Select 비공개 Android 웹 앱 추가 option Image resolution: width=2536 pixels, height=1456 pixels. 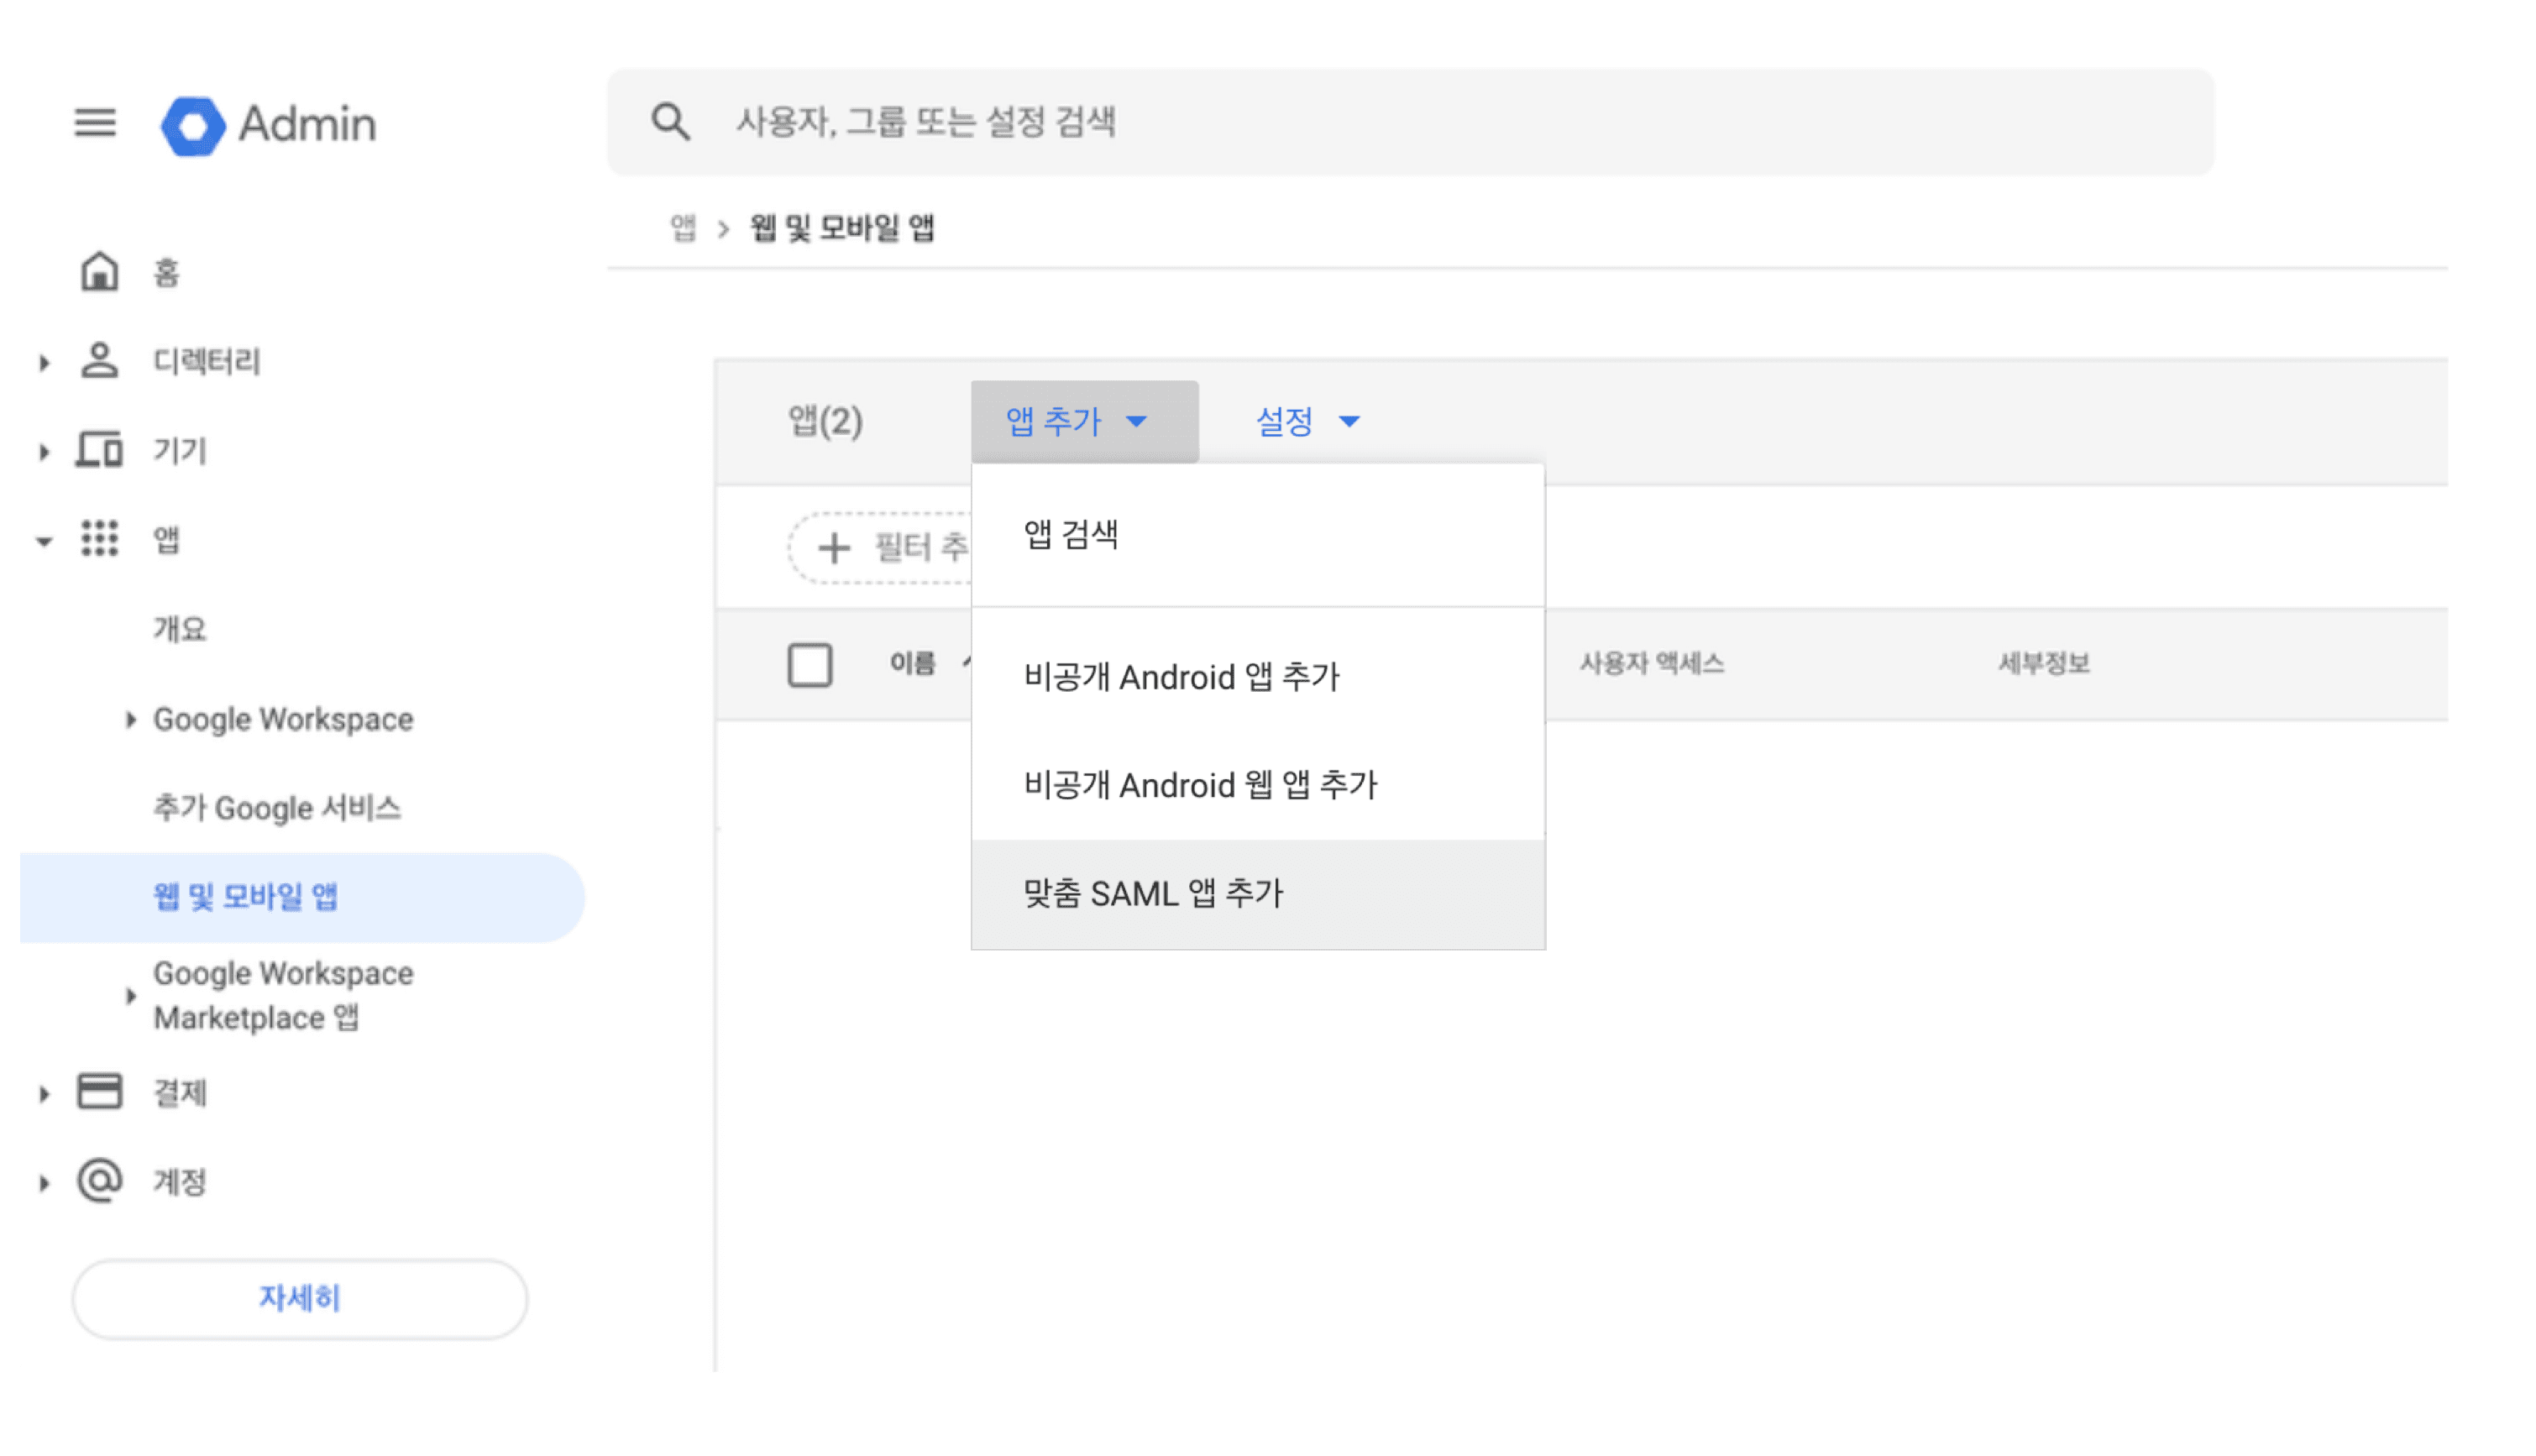tap(1200, 785)
